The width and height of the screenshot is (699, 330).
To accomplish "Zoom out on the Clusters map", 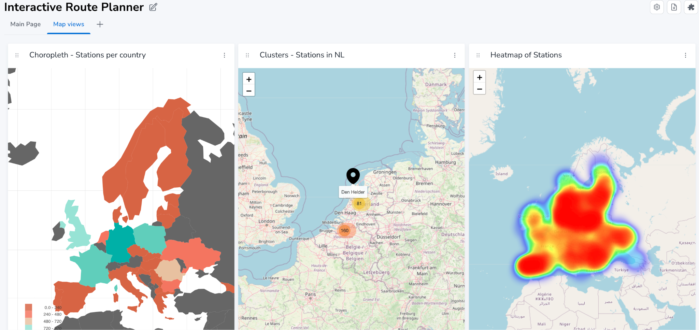I will click(x=249, y=91).
